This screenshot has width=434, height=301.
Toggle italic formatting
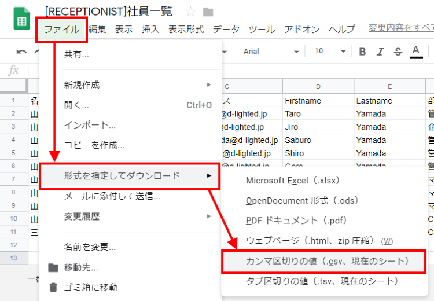380,52
